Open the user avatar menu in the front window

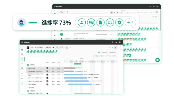click(120, 42)
